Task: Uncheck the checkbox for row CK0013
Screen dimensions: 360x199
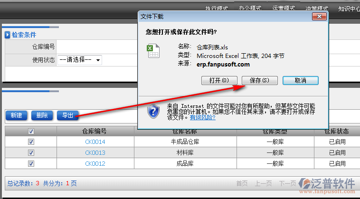Action: (31, 152)
